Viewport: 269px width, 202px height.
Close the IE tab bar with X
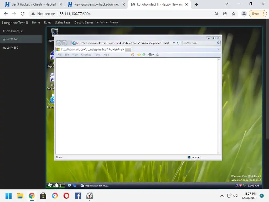pyautogui.click(x=218, y=49)
